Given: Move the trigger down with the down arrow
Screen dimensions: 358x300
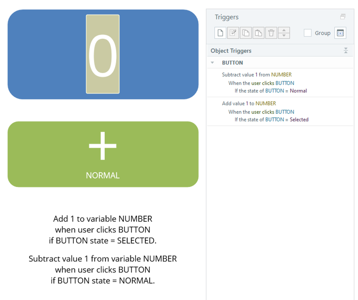Looking at the screenshot, I should click(284, 35).
